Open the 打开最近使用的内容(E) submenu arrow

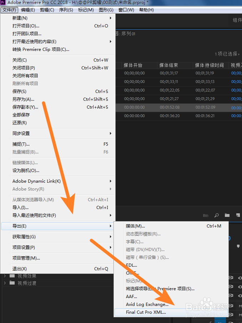pos(111,41)
